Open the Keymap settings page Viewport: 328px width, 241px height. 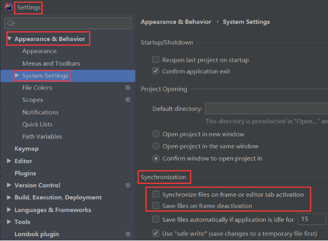point(27,149)
